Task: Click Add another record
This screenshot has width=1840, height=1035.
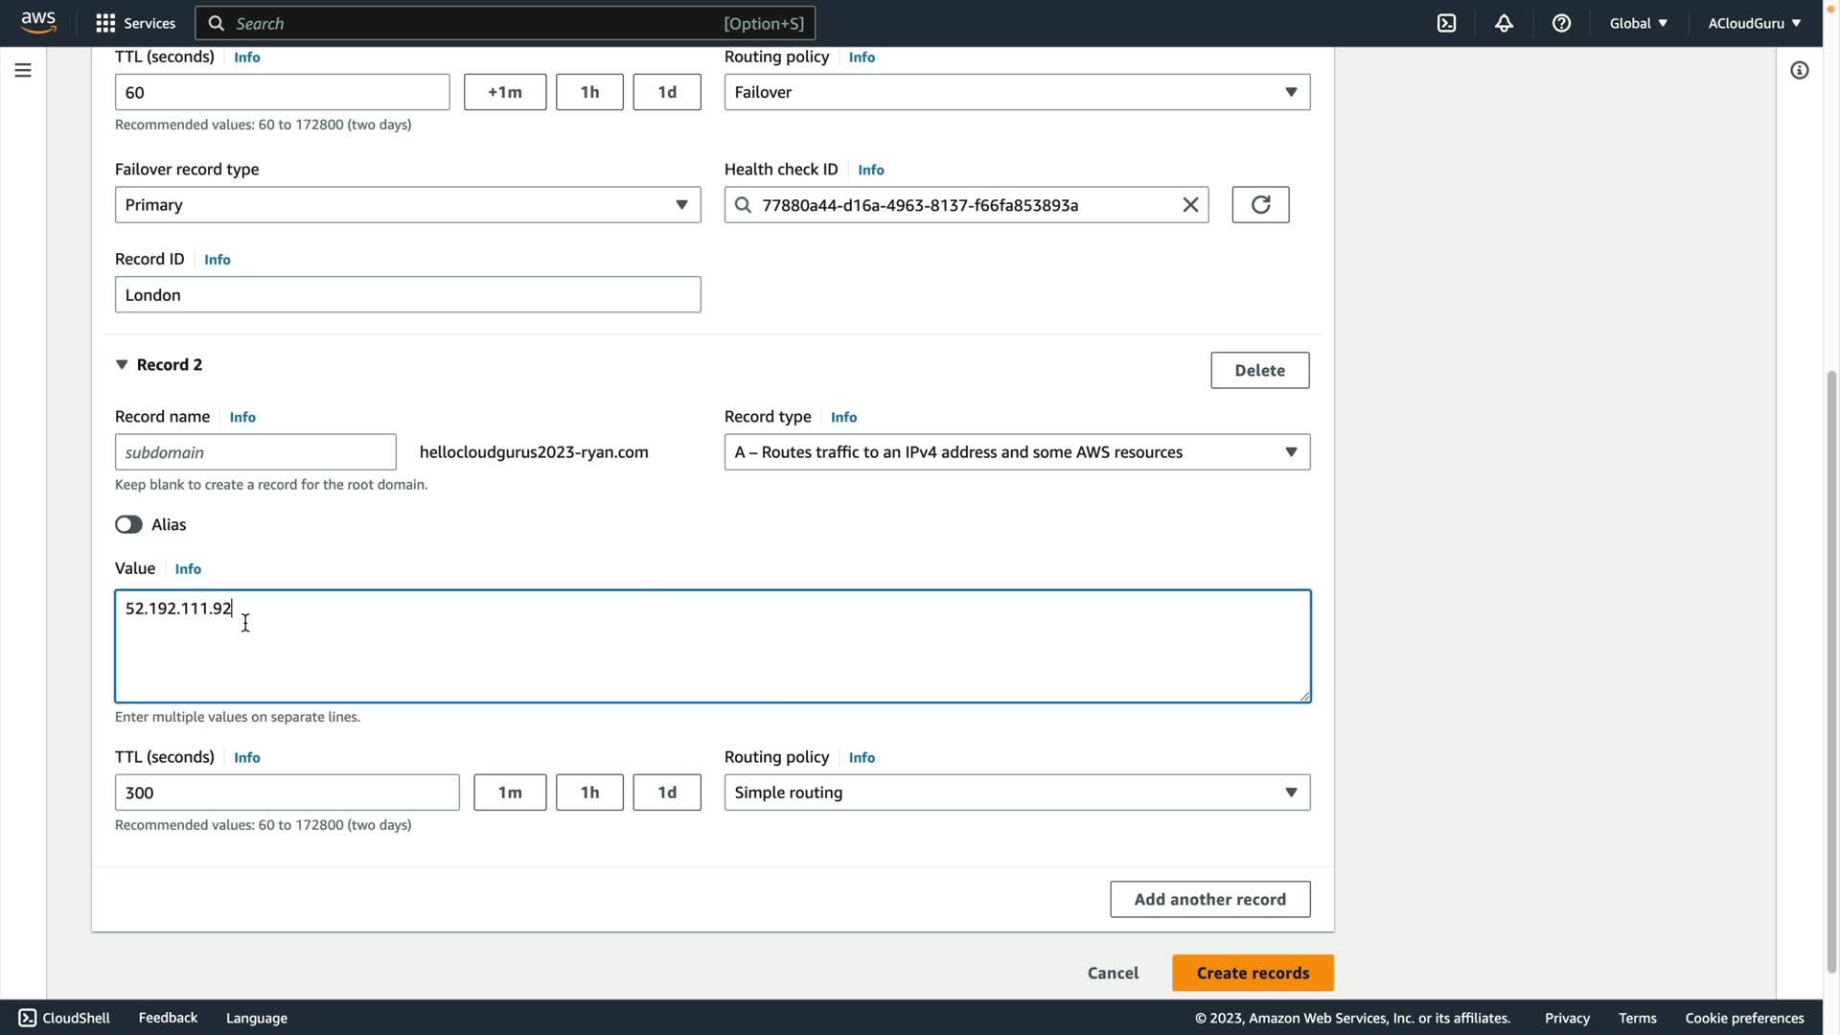Action: (1209, 899)
